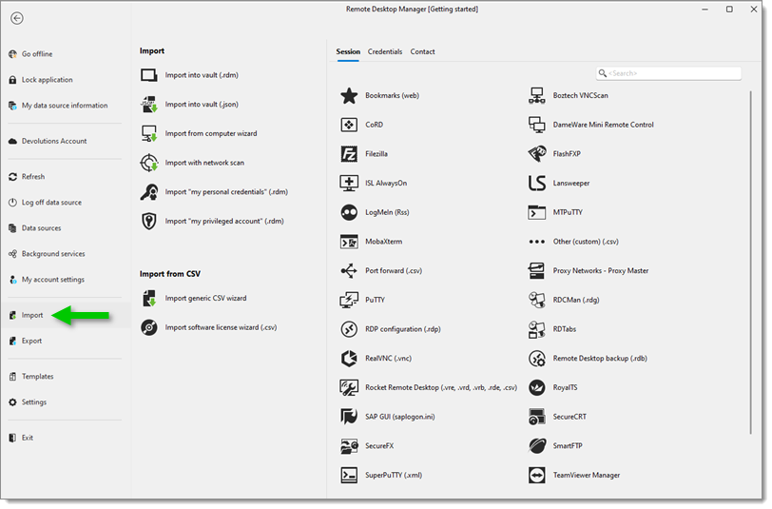Select the SuperPuTTY (.xml) icon
Image resolution: width=772 pixels, height=509 pixels.
click(349, 475)
